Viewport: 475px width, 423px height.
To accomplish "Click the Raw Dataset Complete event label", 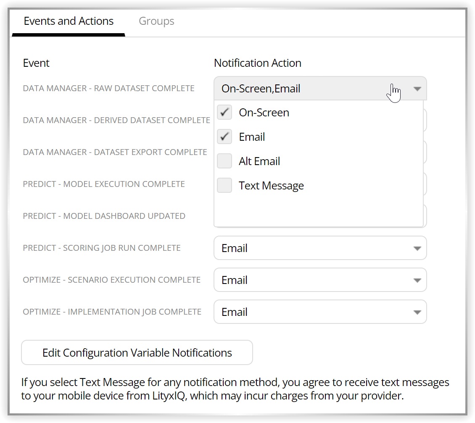I will [x=109, y=88].
